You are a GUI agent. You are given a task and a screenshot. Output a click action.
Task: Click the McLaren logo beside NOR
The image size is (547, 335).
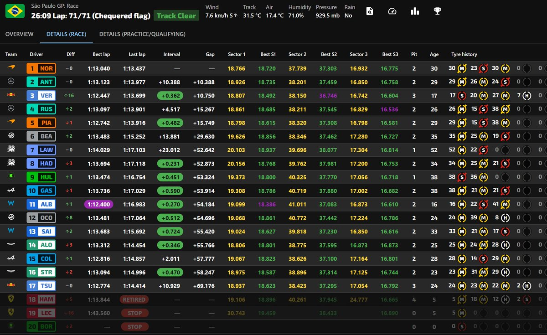click(11, 68)
